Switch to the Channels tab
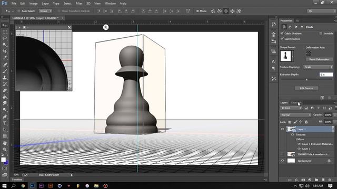 [x=296, y=103]
